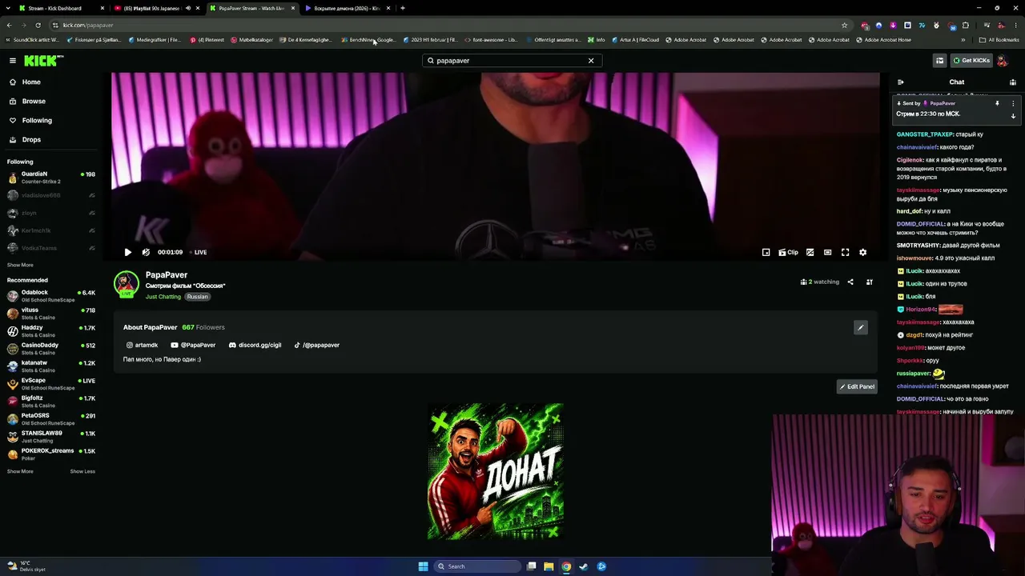Focus the search field with papapaver
The height and width of the screenshot is (576, 1025).
tap(511, 61)
